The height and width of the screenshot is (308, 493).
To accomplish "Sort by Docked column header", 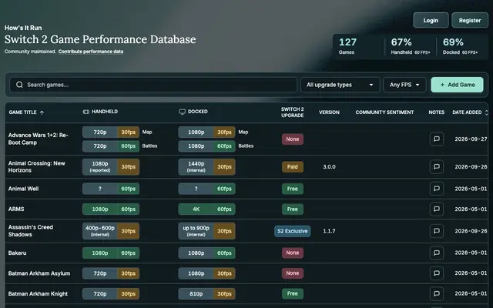I will (x=198, y=112).
